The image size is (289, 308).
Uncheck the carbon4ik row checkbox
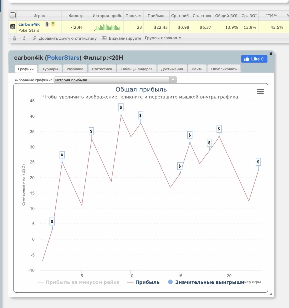13,27
